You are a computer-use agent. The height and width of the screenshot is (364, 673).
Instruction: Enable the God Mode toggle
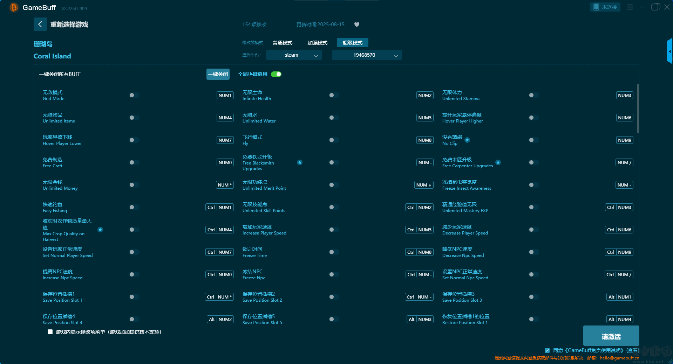(134, 95)
